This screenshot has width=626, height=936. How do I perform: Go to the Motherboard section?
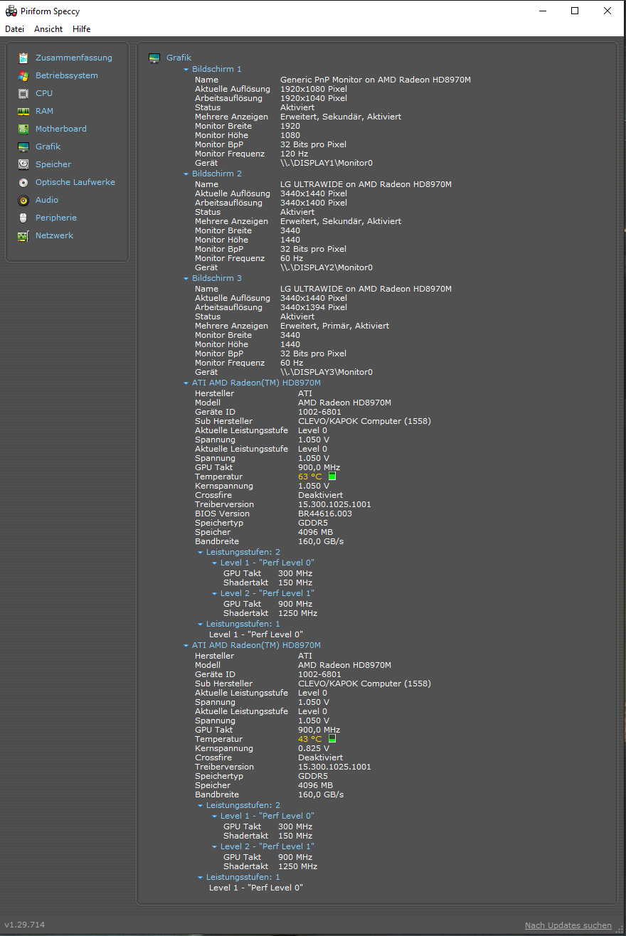coord(61,129)
